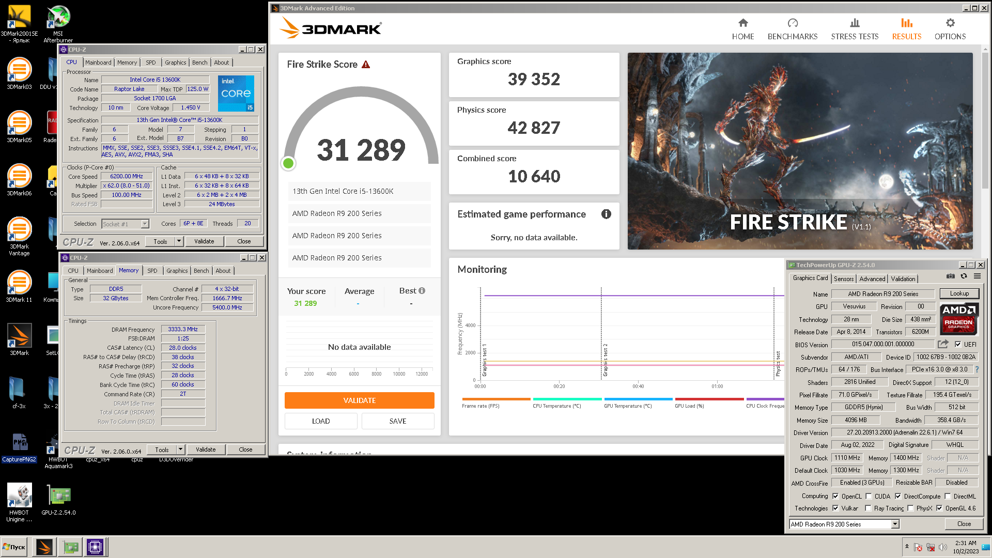The image size is (992, 558).
Task: Refresh GPU-Z readings with refresh icon
Action: tap(964, 276)
